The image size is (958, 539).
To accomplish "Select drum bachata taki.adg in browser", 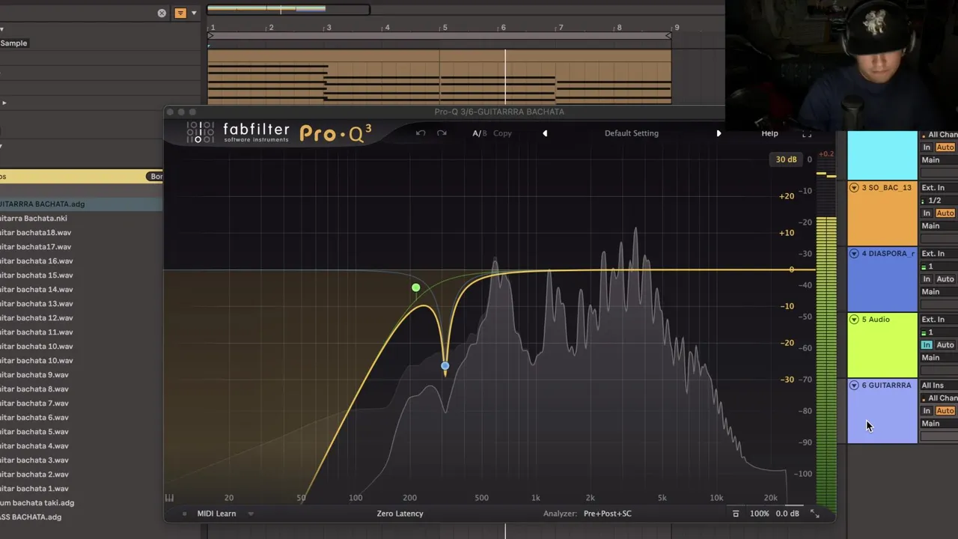I will [x=37, y=503].
